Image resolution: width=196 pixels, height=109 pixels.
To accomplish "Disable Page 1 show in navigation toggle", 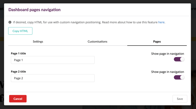I will (x=179, y=59).
